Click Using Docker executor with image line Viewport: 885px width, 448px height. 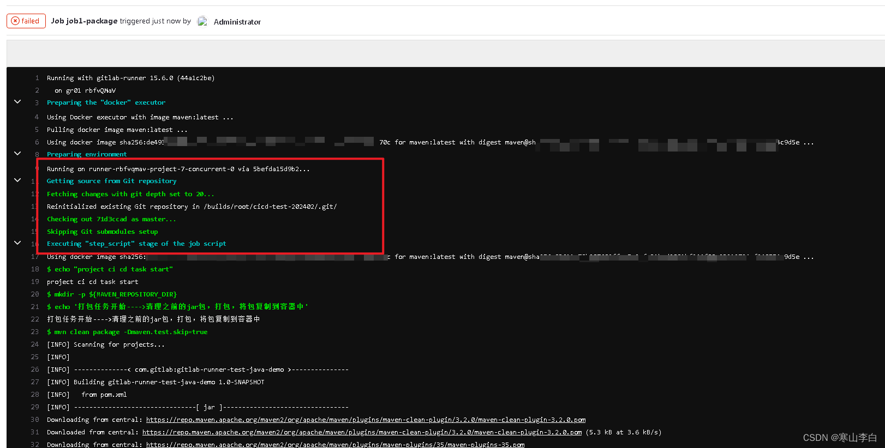pos(140,117)
